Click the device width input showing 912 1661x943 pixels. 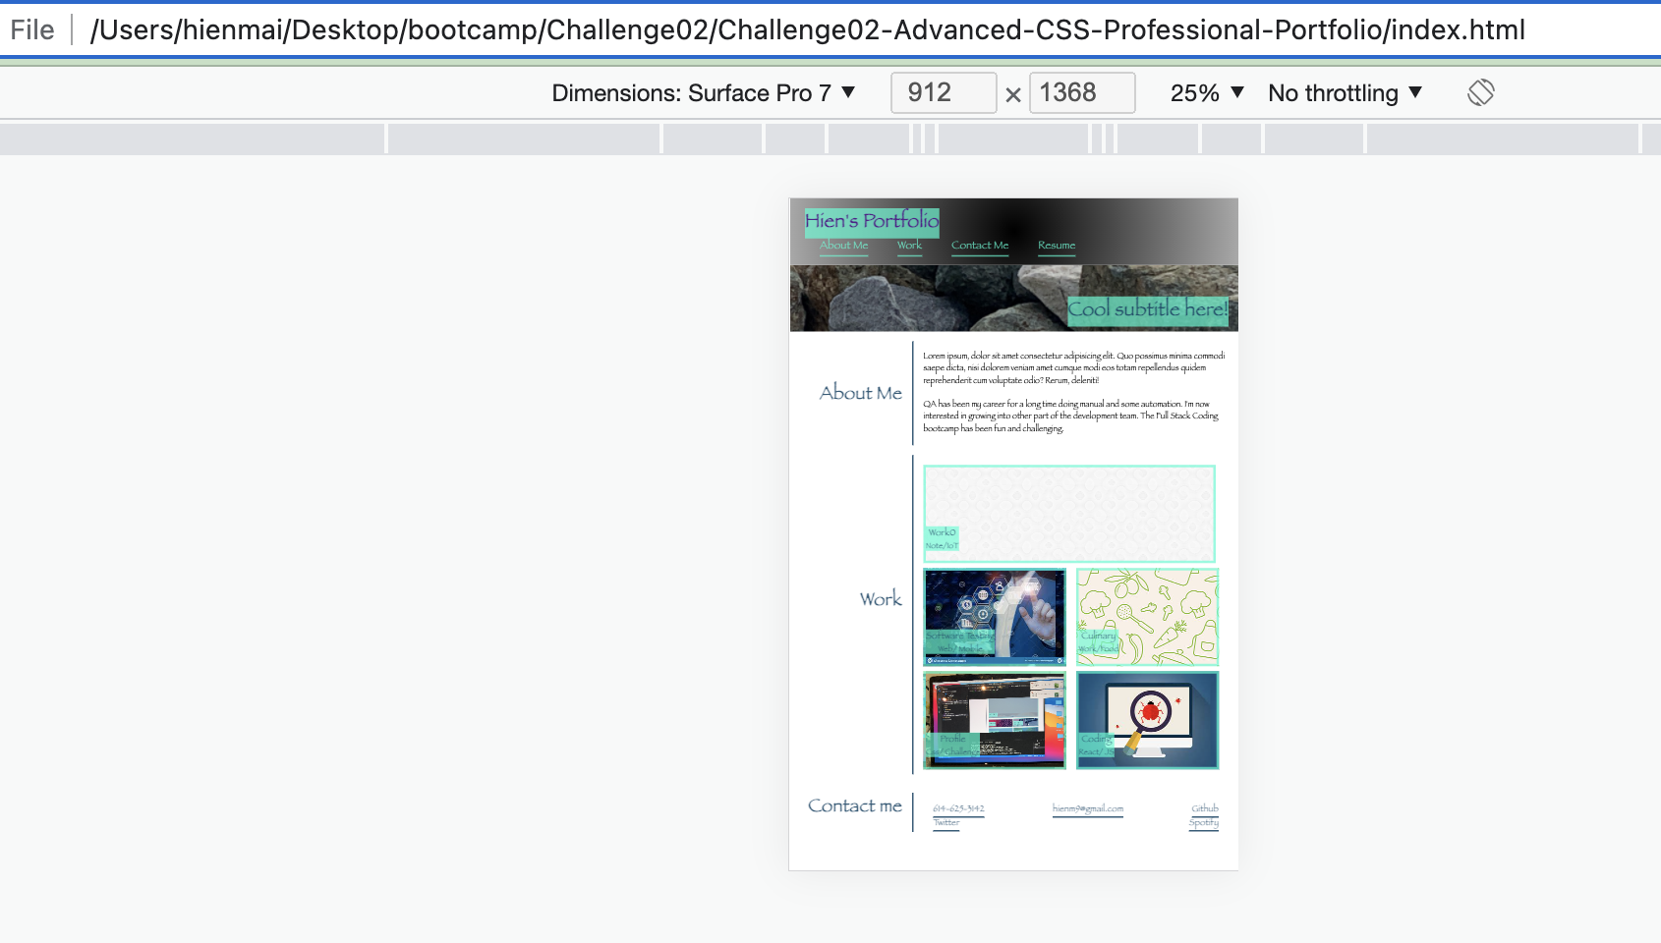click(942, 92)
